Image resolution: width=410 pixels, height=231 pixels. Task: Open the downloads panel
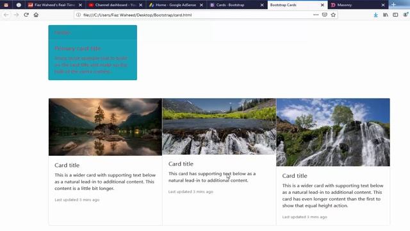[376, 15]
